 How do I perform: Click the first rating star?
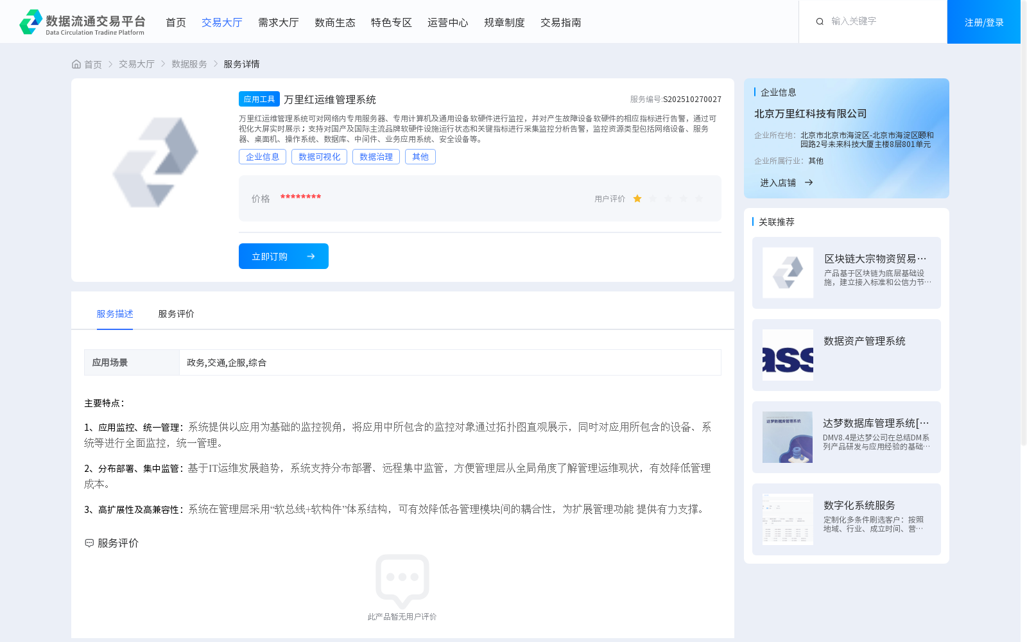point(637,199)
